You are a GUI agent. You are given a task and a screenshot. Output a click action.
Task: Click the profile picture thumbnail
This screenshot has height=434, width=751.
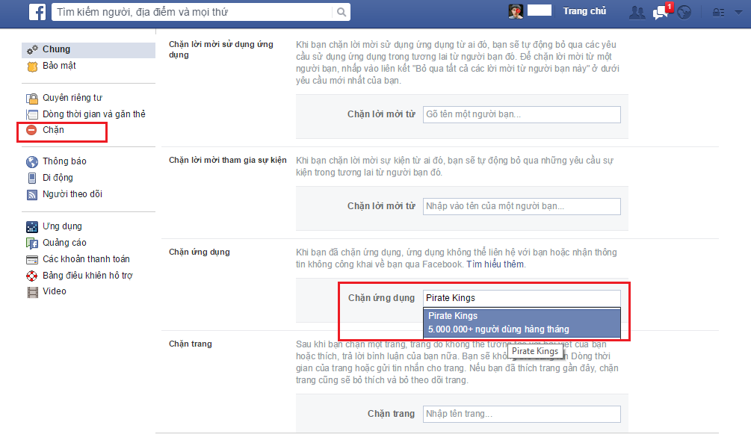[516, 11]
